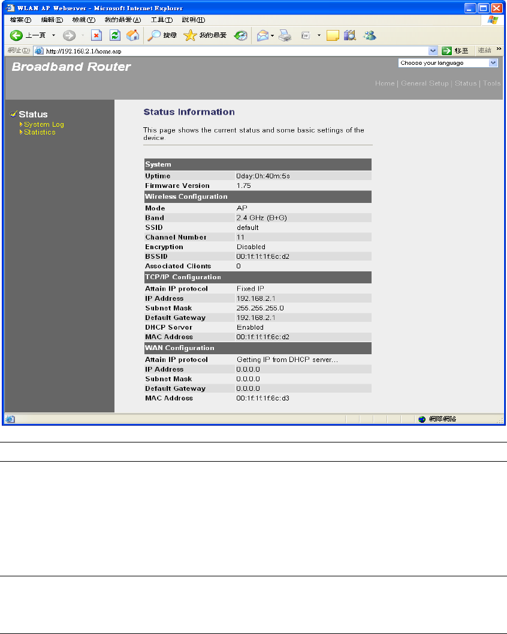Click the yellow Discuss note icon
This screenshot has height=634, width=507.
(333, 35)
